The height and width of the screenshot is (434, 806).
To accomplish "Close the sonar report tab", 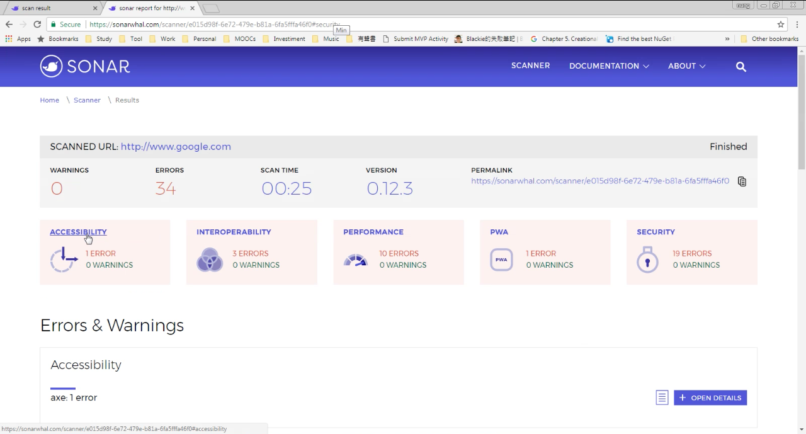I will (193, 8).
